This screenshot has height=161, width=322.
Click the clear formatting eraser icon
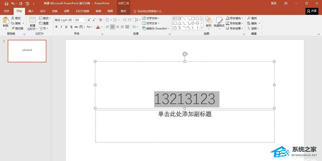pos(100,20)
